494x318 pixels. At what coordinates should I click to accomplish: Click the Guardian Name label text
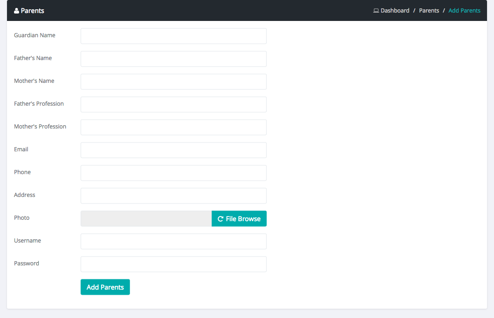tap(34, 35)
